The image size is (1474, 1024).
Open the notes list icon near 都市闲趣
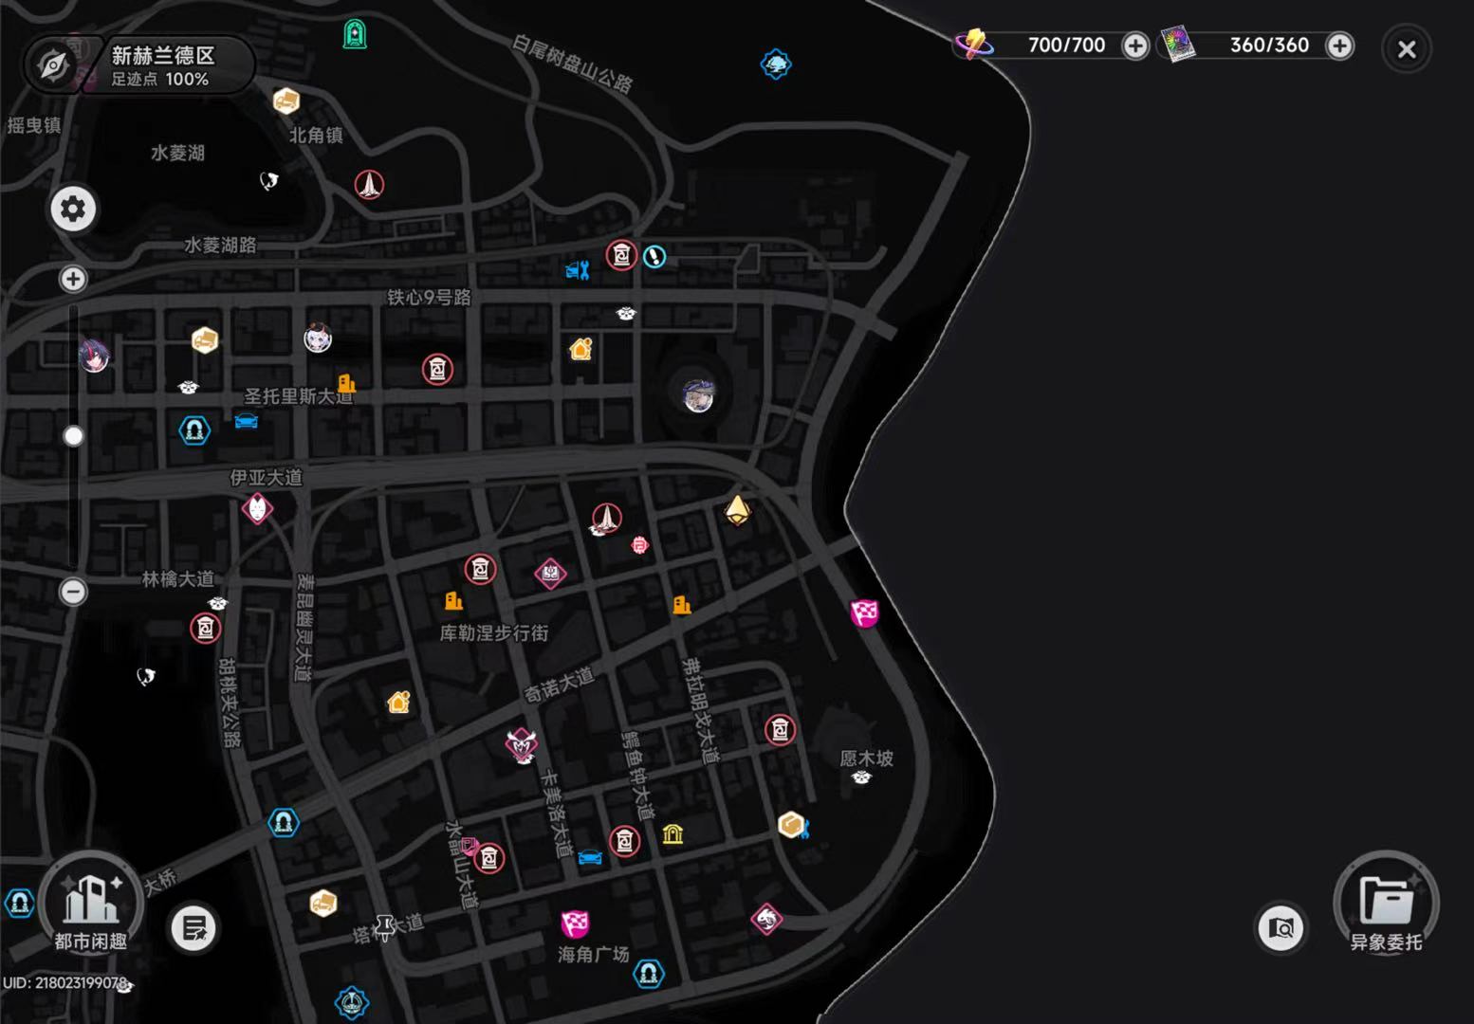point(193,928)
